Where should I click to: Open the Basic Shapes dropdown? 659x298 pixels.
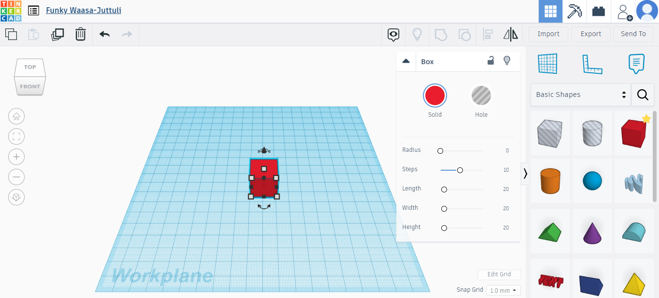coord(581,95)
